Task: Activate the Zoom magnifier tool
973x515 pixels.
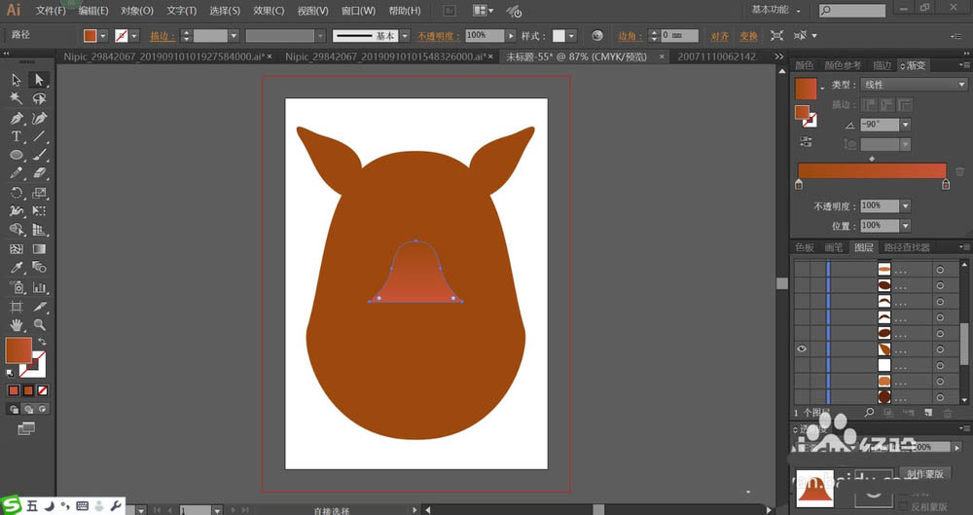Action: [39, 325]
